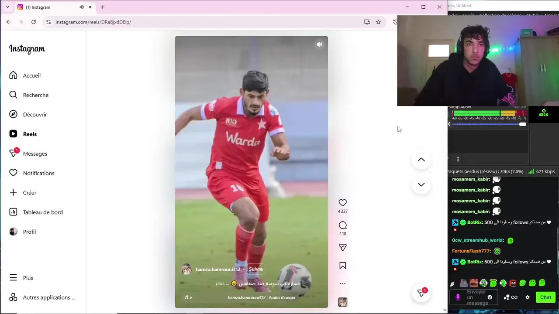Expand the caption with plus ...
The image size is (559, 314).
click(220, 283)
